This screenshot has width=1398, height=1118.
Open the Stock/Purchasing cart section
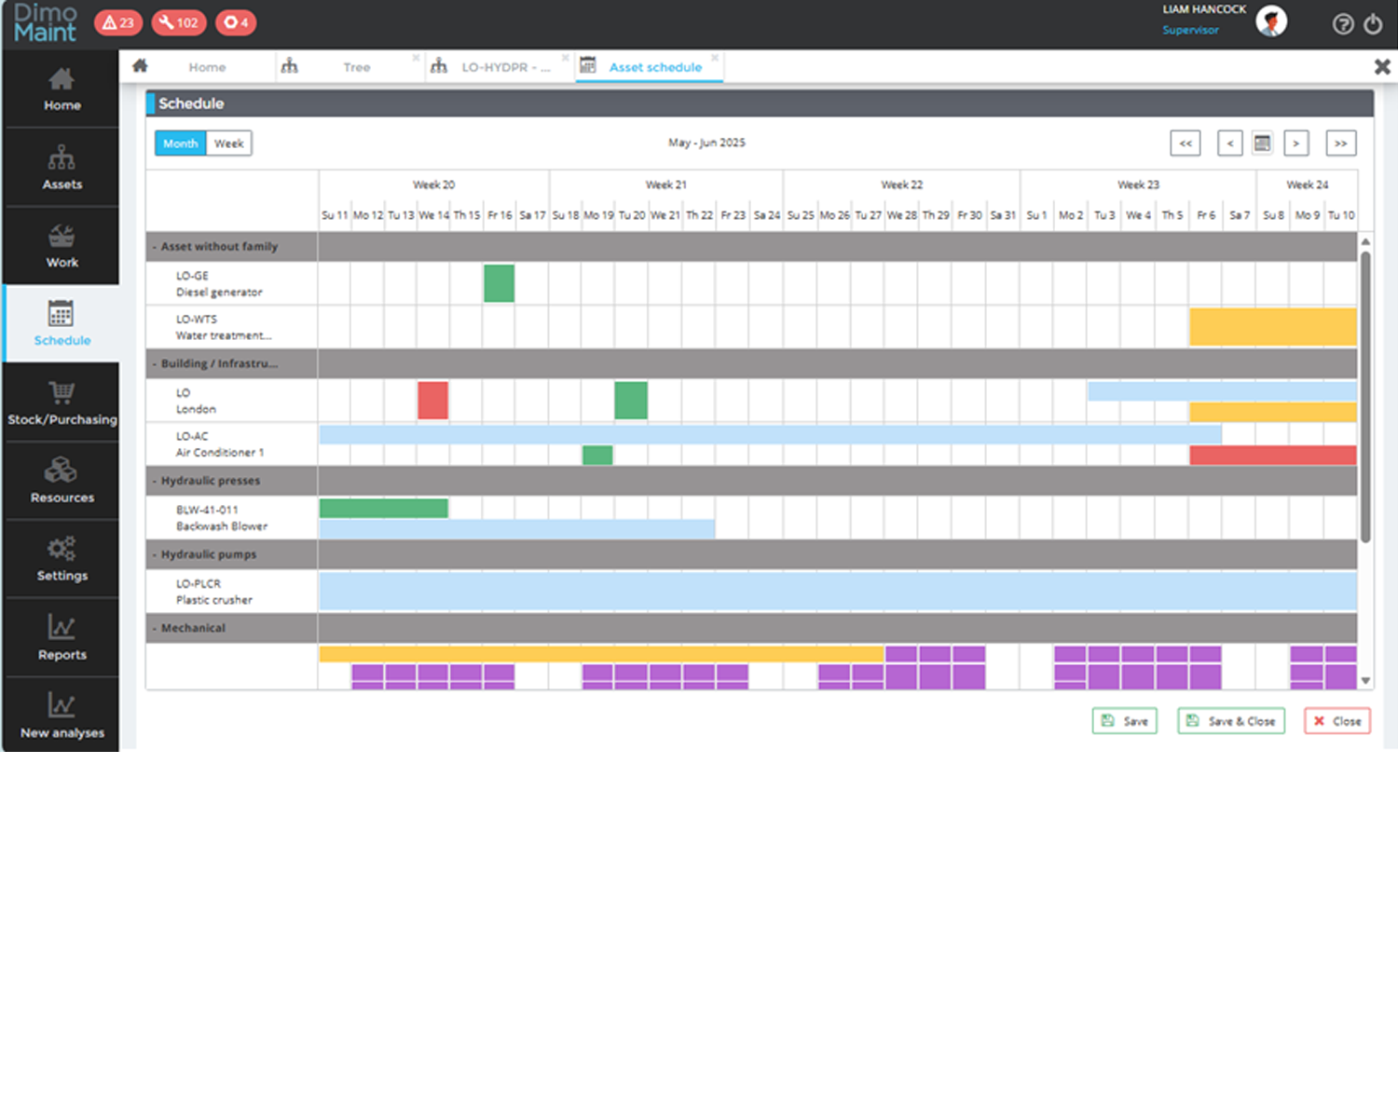click(x=61, y=402)
